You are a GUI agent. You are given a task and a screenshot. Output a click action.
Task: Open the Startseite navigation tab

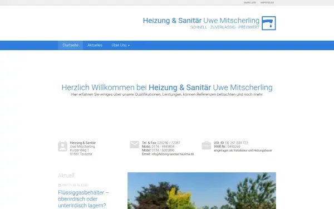point(70,45)
